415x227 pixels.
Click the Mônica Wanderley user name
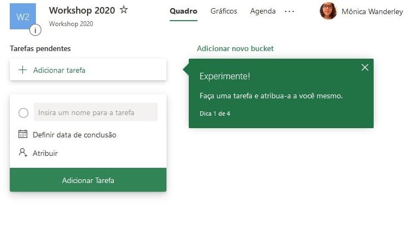372,11
